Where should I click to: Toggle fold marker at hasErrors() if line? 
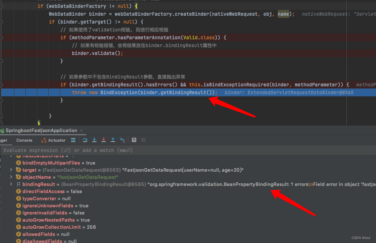[x=1, y=85]
